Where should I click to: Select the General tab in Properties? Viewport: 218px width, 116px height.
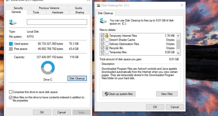(x=16, y=12)
